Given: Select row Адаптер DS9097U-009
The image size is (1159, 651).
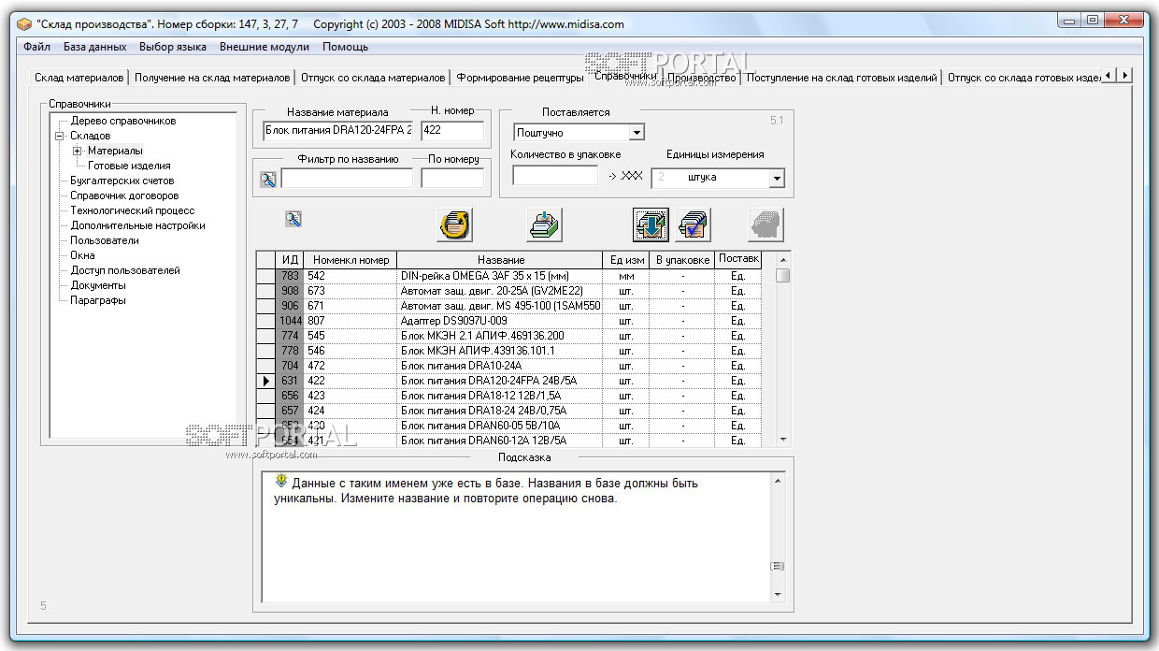Looking at the screenshot, I should (x=509, y=321).
